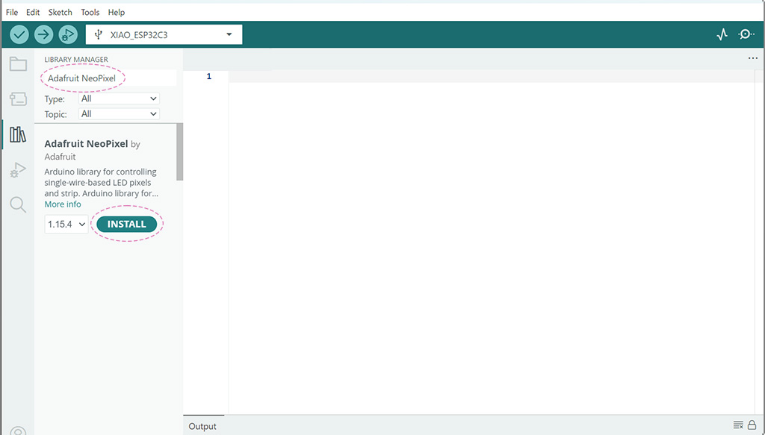Open the Type filter dropdown
This screenshot has height=435, width=765.
(119, 98)
